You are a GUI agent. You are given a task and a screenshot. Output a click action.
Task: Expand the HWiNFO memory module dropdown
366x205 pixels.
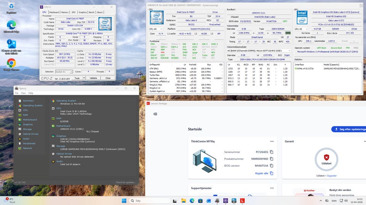[x=289, y=50]
